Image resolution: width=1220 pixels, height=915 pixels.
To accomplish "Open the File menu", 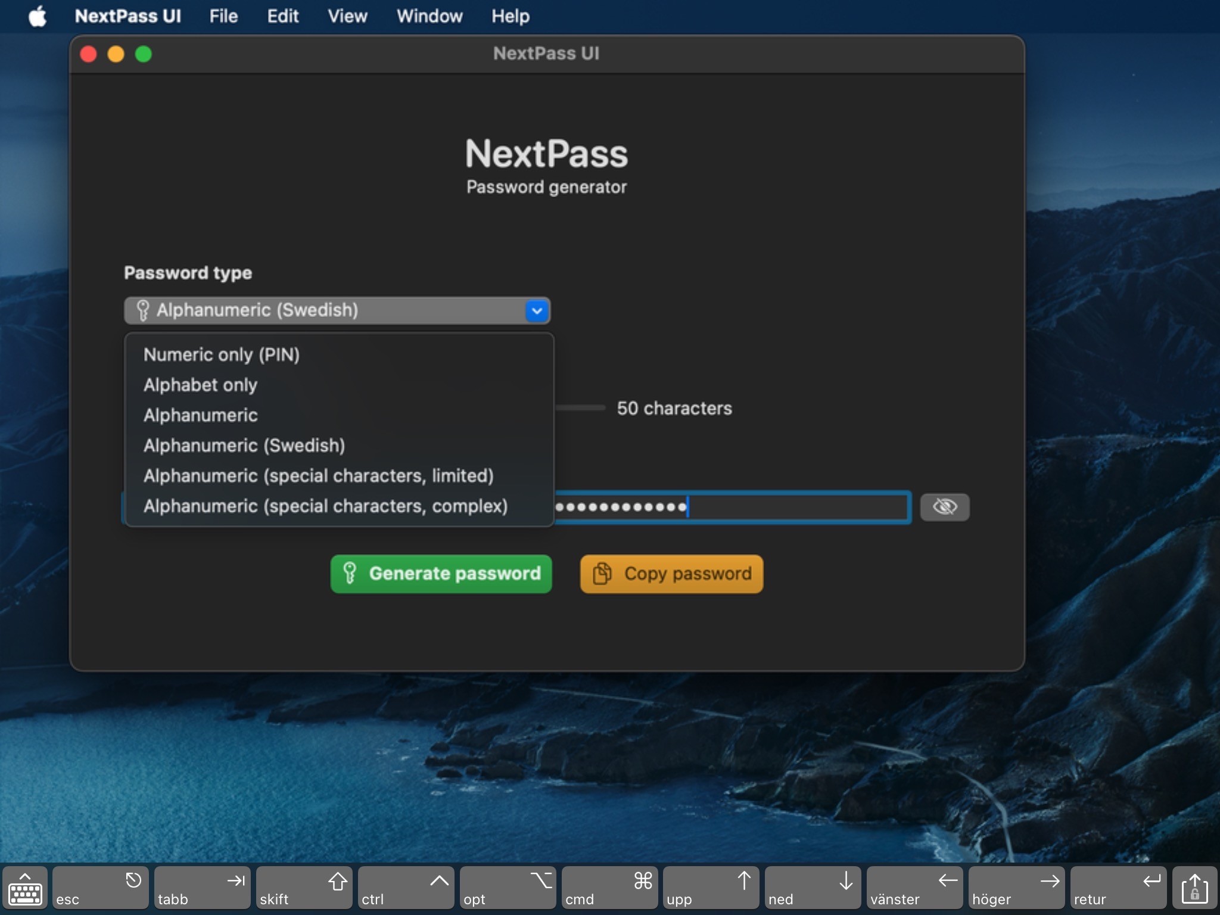I will pyautogui.click(x=223, y=16).
